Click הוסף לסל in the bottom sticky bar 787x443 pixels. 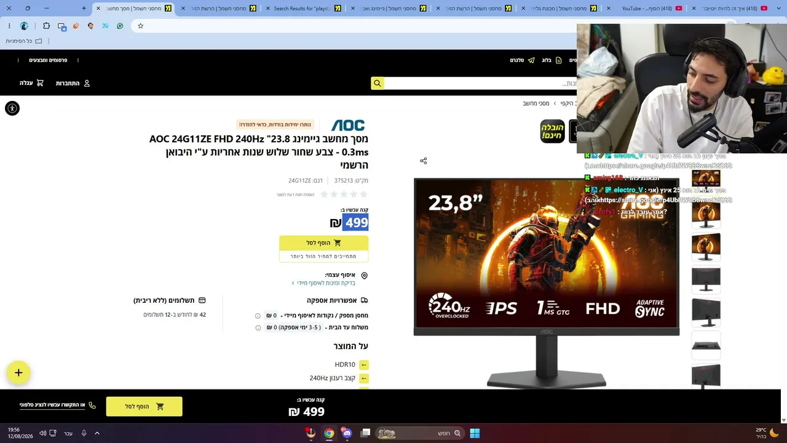[144, 407]
